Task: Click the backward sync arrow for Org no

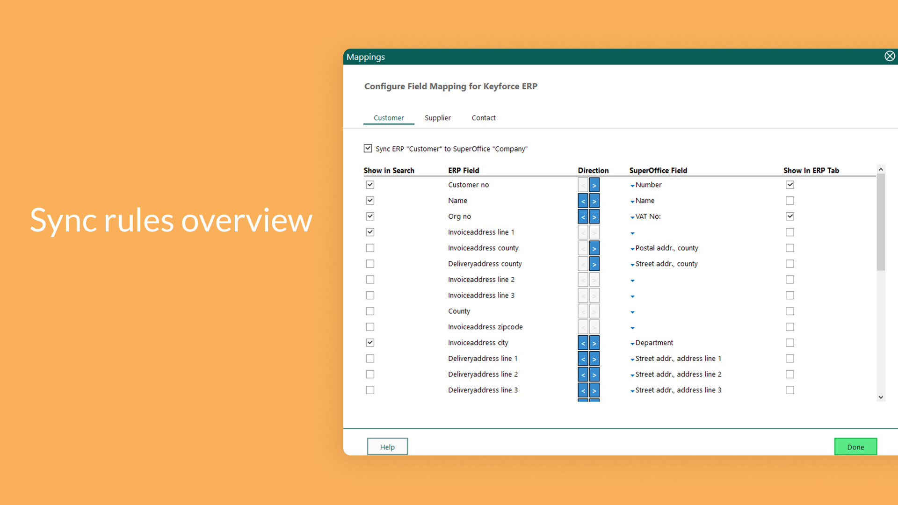Action: (x=583, y=216)
